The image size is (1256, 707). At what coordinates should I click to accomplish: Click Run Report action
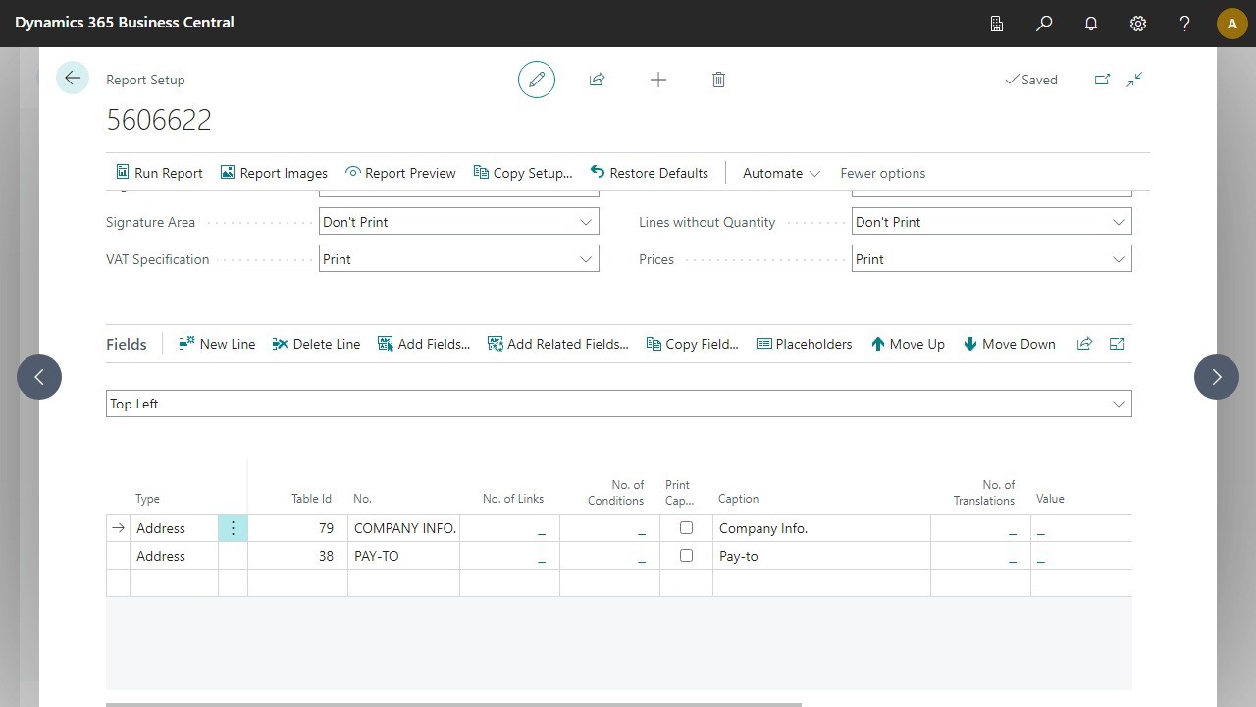pyautogui.click(x=159, y=173)
